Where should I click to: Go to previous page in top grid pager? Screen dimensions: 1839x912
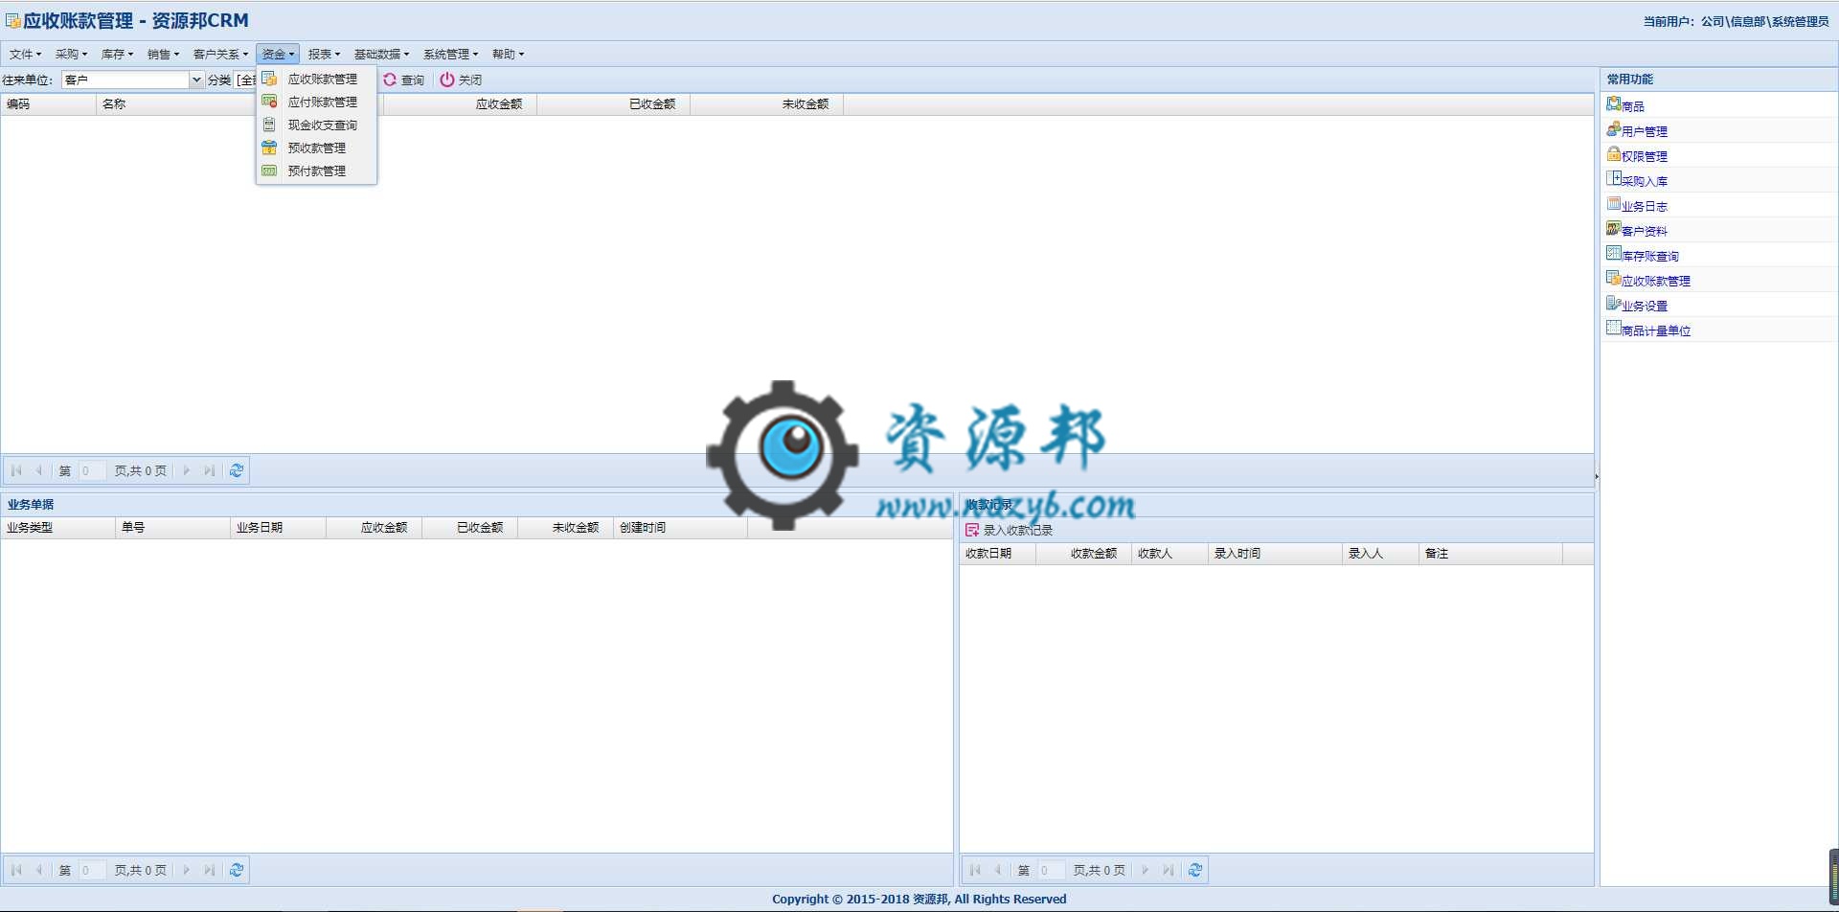click(39, 470)
